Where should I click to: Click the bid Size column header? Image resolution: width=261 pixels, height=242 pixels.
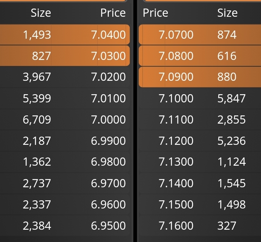click(41, 13)
